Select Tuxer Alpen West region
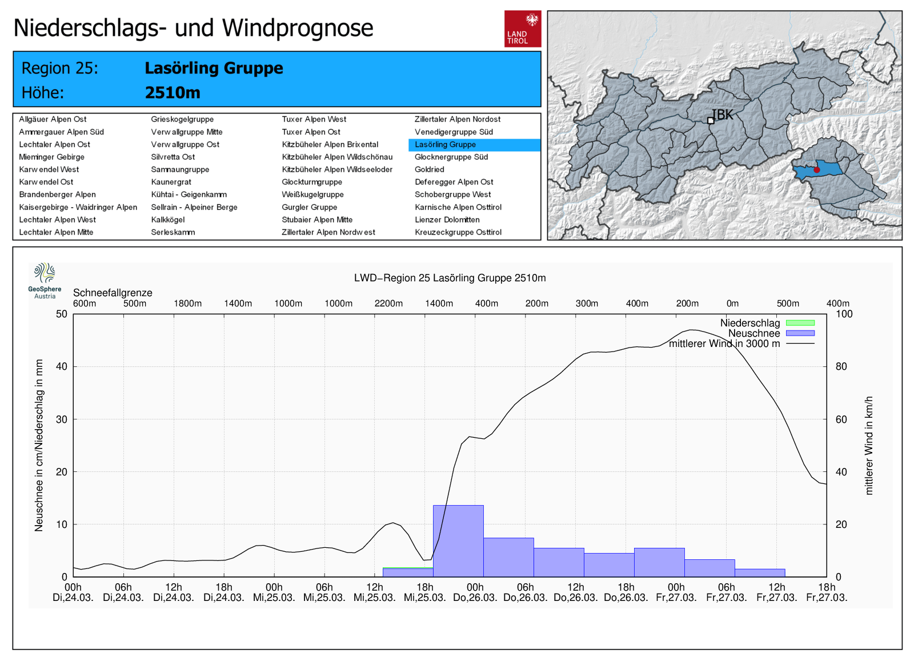 coord(314,119)
